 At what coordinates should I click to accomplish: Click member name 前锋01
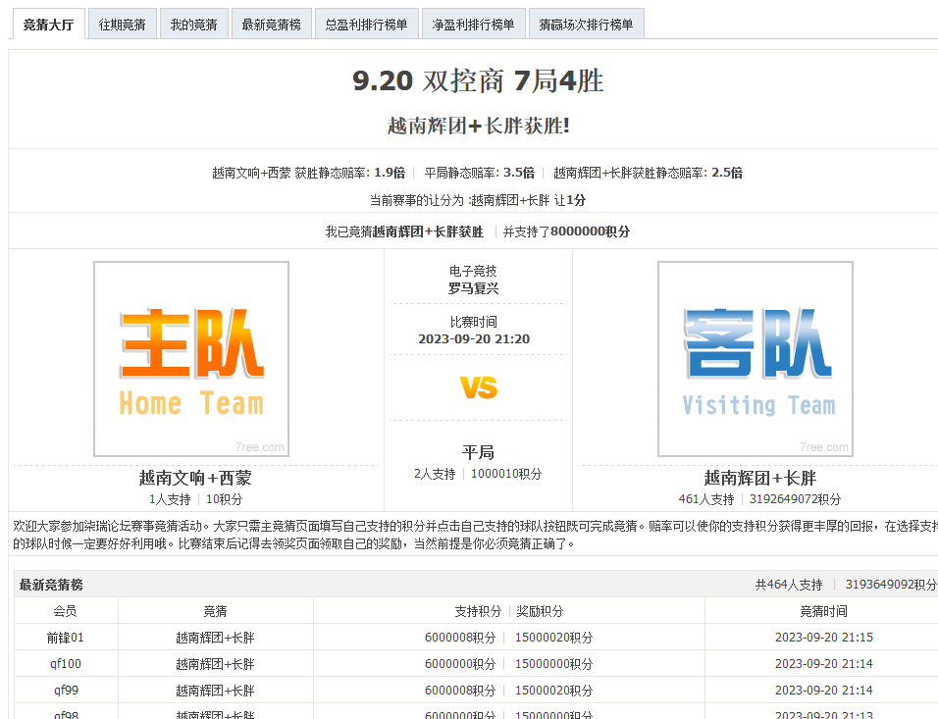[63, 638]
